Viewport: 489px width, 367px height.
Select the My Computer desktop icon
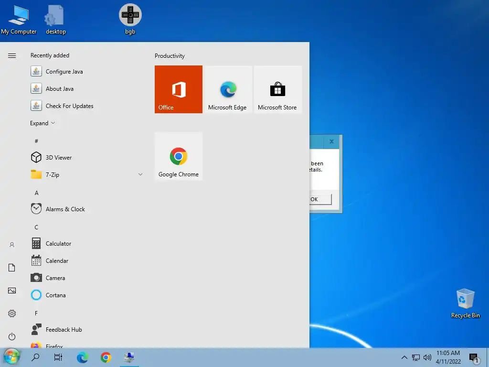[x=19, y=20]
